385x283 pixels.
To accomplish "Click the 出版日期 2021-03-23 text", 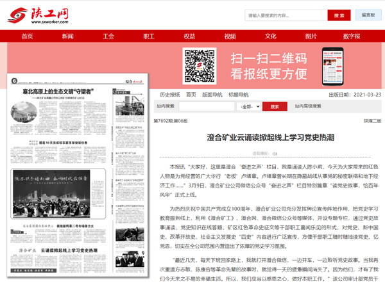I will click(x=355, y=95).
